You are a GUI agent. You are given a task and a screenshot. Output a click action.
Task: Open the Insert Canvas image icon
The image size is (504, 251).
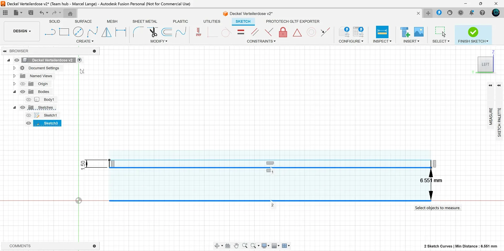click(x=419, y=32)
